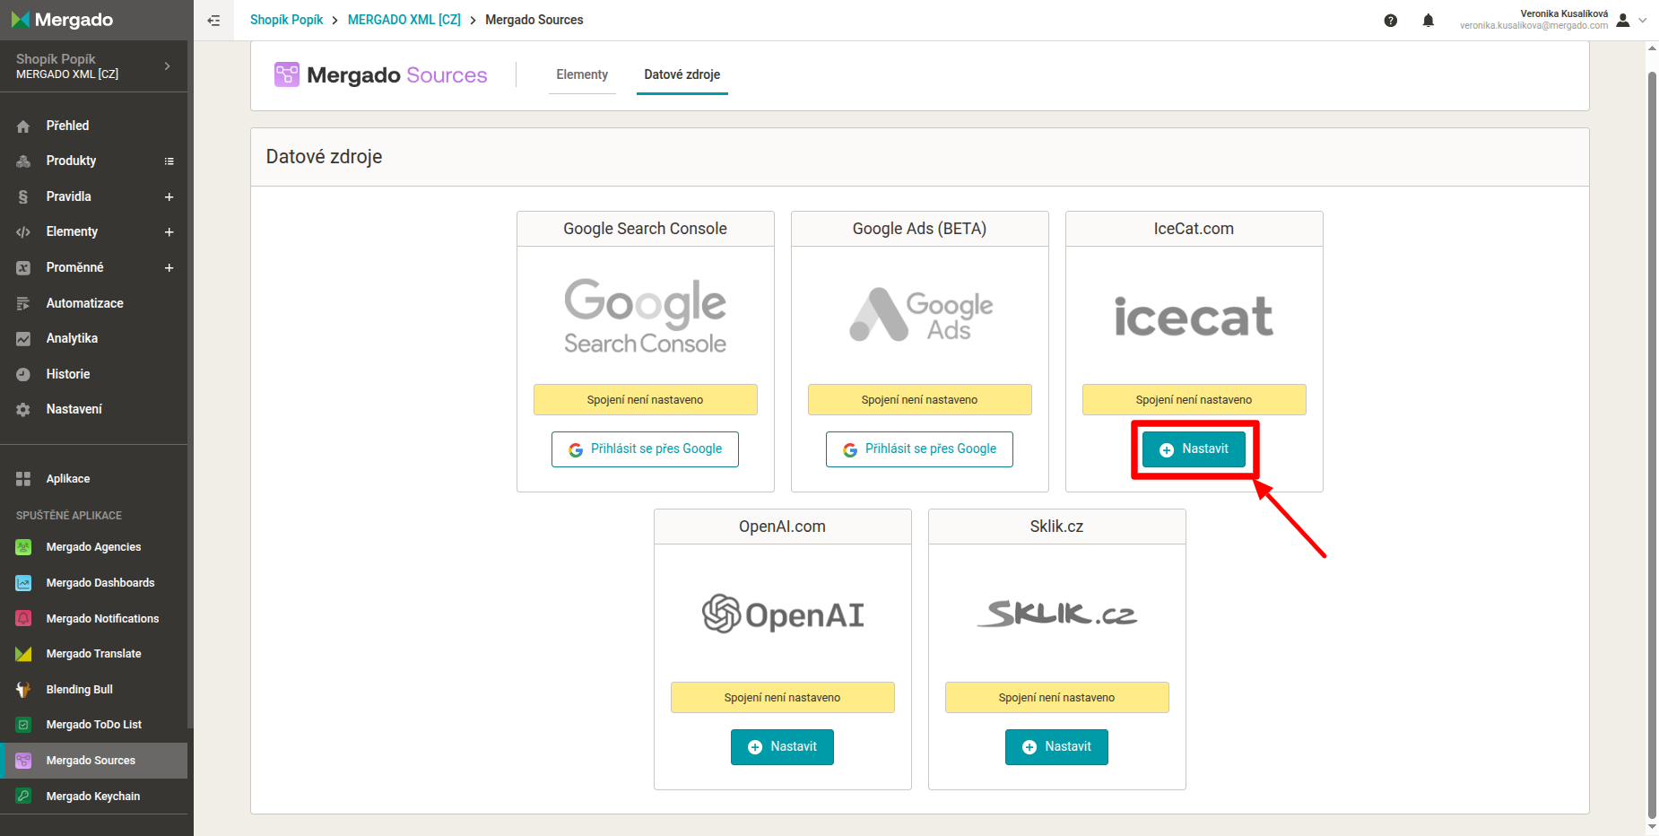The height and width of the screenshot is (836, 1659).
Task: Click Nastavit for OpenAI.com
Action: coord(782,747)
